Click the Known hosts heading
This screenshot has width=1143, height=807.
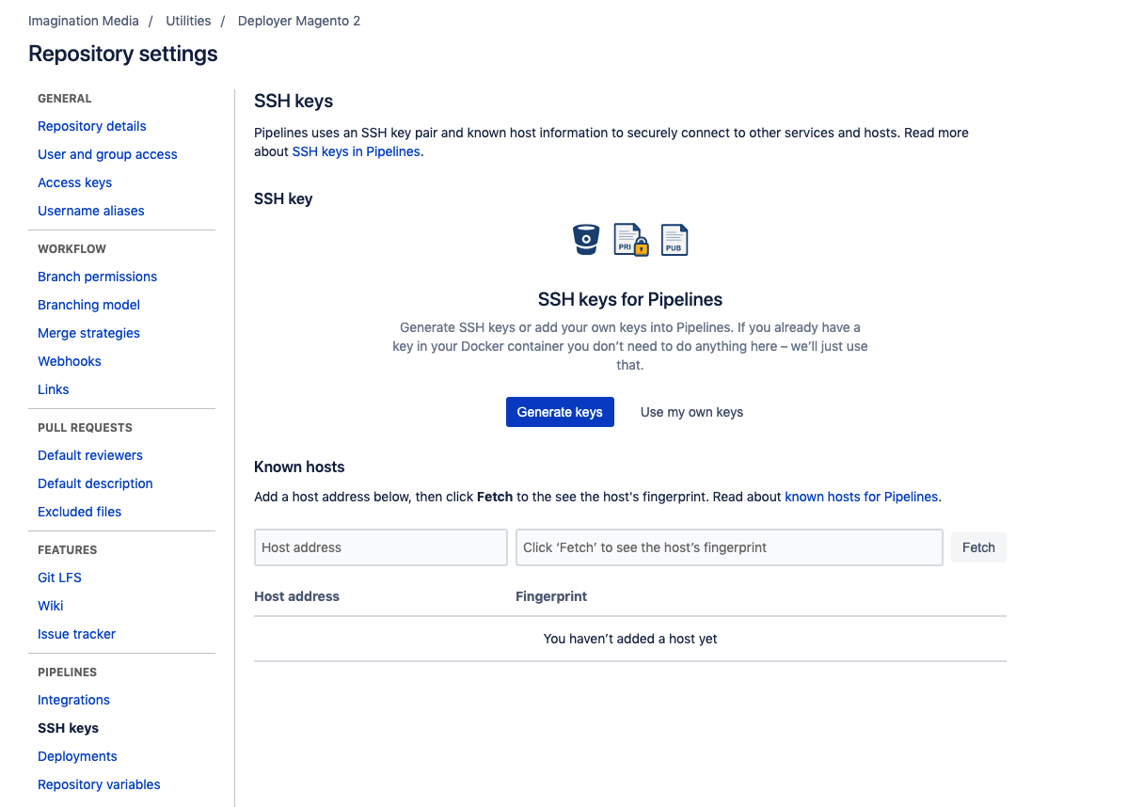click(x=299, y=467)
